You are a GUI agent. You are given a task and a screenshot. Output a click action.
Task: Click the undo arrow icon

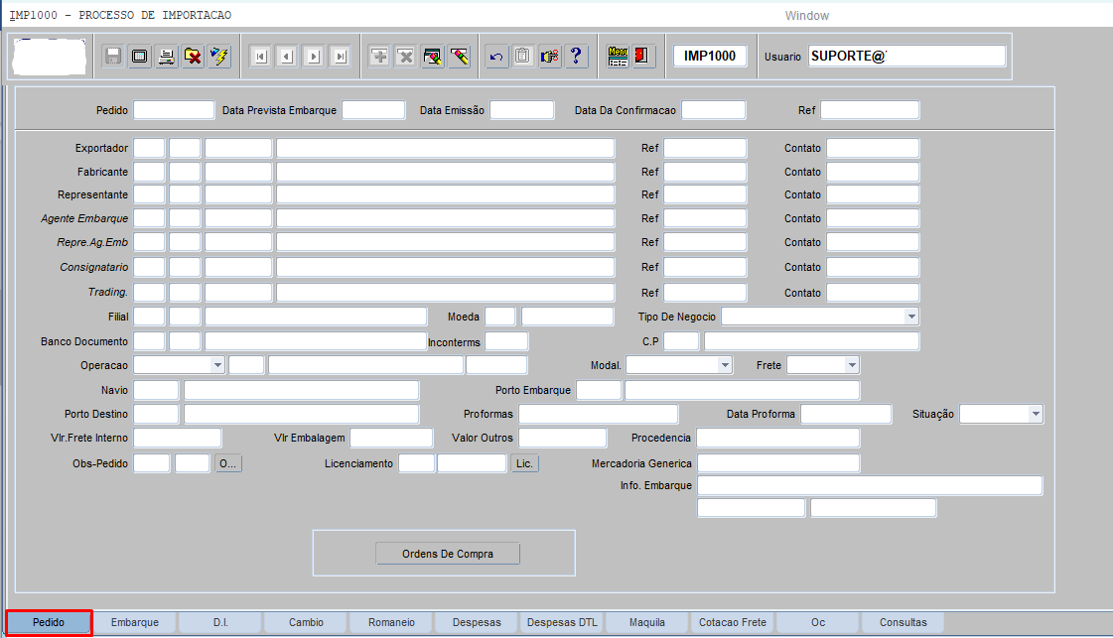coord(496,57)
